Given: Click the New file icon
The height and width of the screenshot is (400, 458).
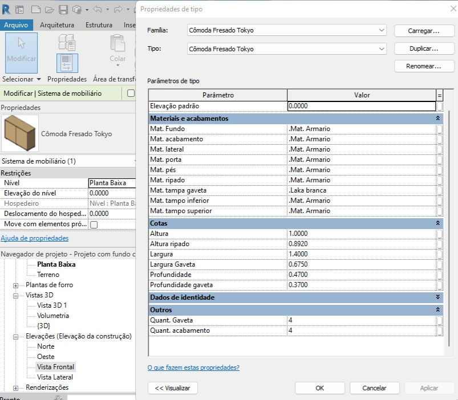Looking at the screenshot, I should tap(35, 10).
